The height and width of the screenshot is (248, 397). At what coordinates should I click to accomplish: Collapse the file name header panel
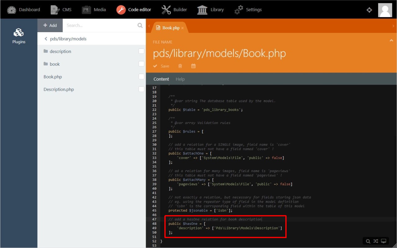(391, 40)
